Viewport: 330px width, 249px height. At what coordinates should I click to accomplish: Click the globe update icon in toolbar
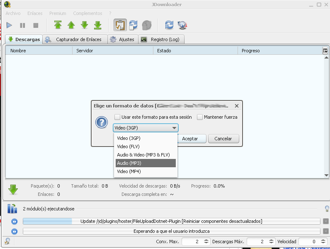click(x=182, y=25)
